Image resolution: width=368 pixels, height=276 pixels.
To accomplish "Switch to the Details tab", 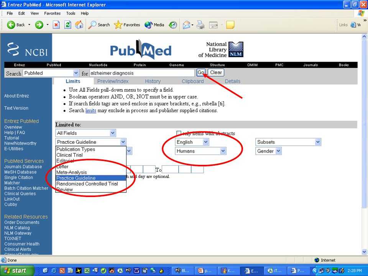I will 233,81.
